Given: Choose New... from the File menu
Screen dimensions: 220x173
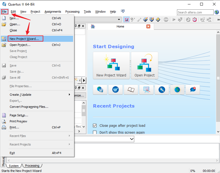Looking at the screenshot, I should click(37, 18).
